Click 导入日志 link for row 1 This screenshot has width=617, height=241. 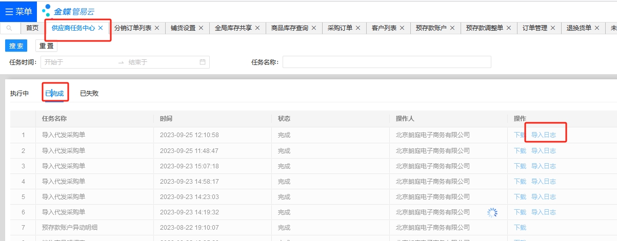click(543, 135)
